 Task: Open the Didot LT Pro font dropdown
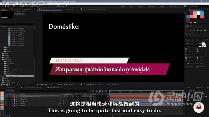192,43
